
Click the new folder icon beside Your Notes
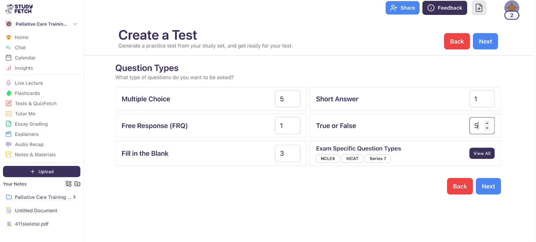77,184
